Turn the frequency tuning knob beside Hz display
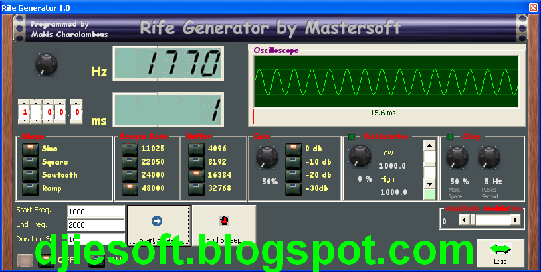This screenshot has height=272, width=541. (x=47, y=64)
